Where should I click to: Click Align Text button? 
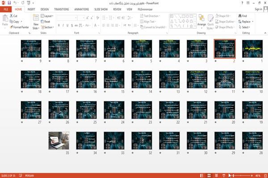148,22
